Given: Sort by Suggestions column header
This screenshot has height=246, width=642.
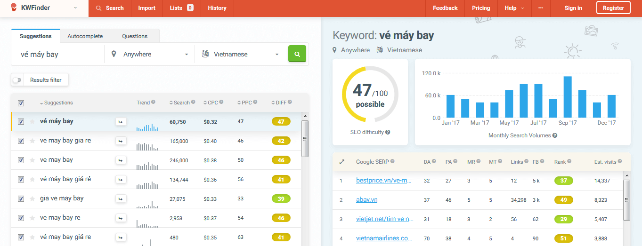Looking at the screenshot, I should pos(57,103).
